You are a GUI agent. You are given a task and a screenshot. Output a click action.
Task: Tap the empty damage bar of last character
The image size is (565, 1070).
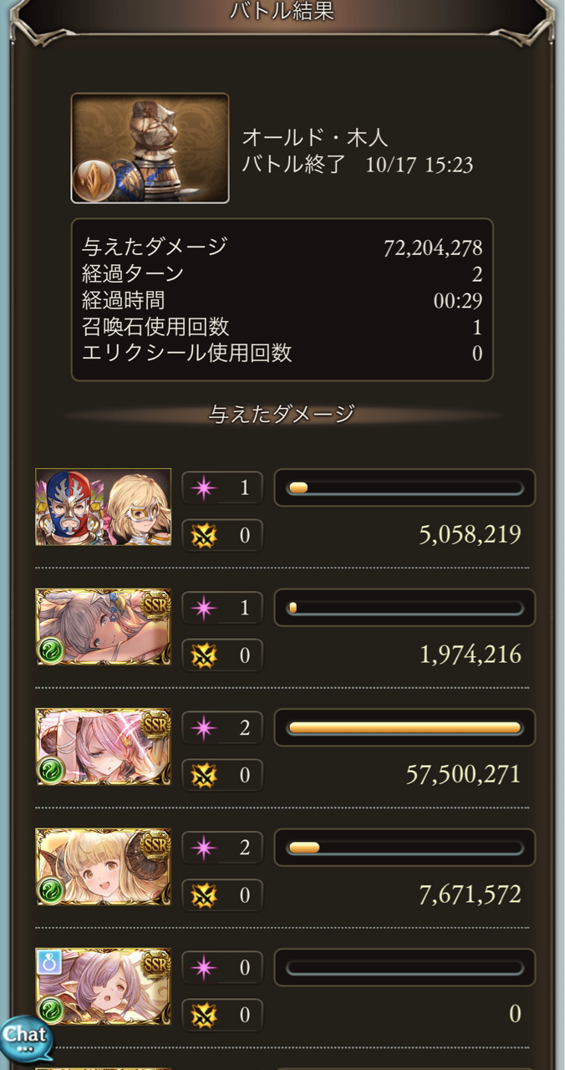(x=405, y=967)
